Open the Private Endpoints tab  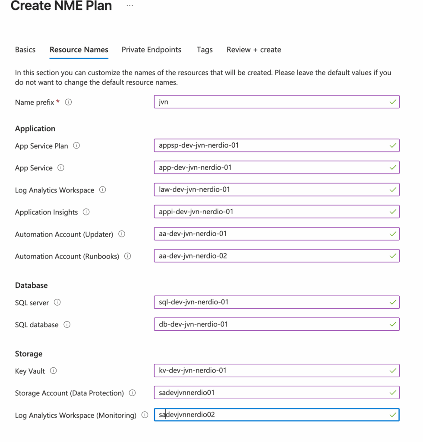click(x=151, y=50)
